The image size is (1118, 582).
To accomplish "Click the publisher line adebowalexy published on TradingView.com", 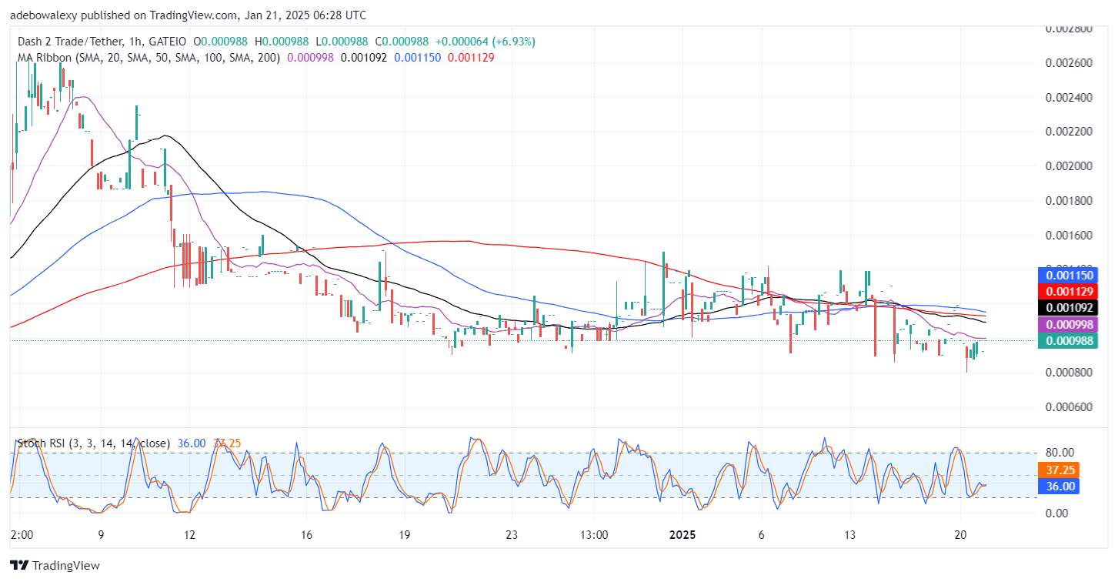I will (x=188, y=15).
